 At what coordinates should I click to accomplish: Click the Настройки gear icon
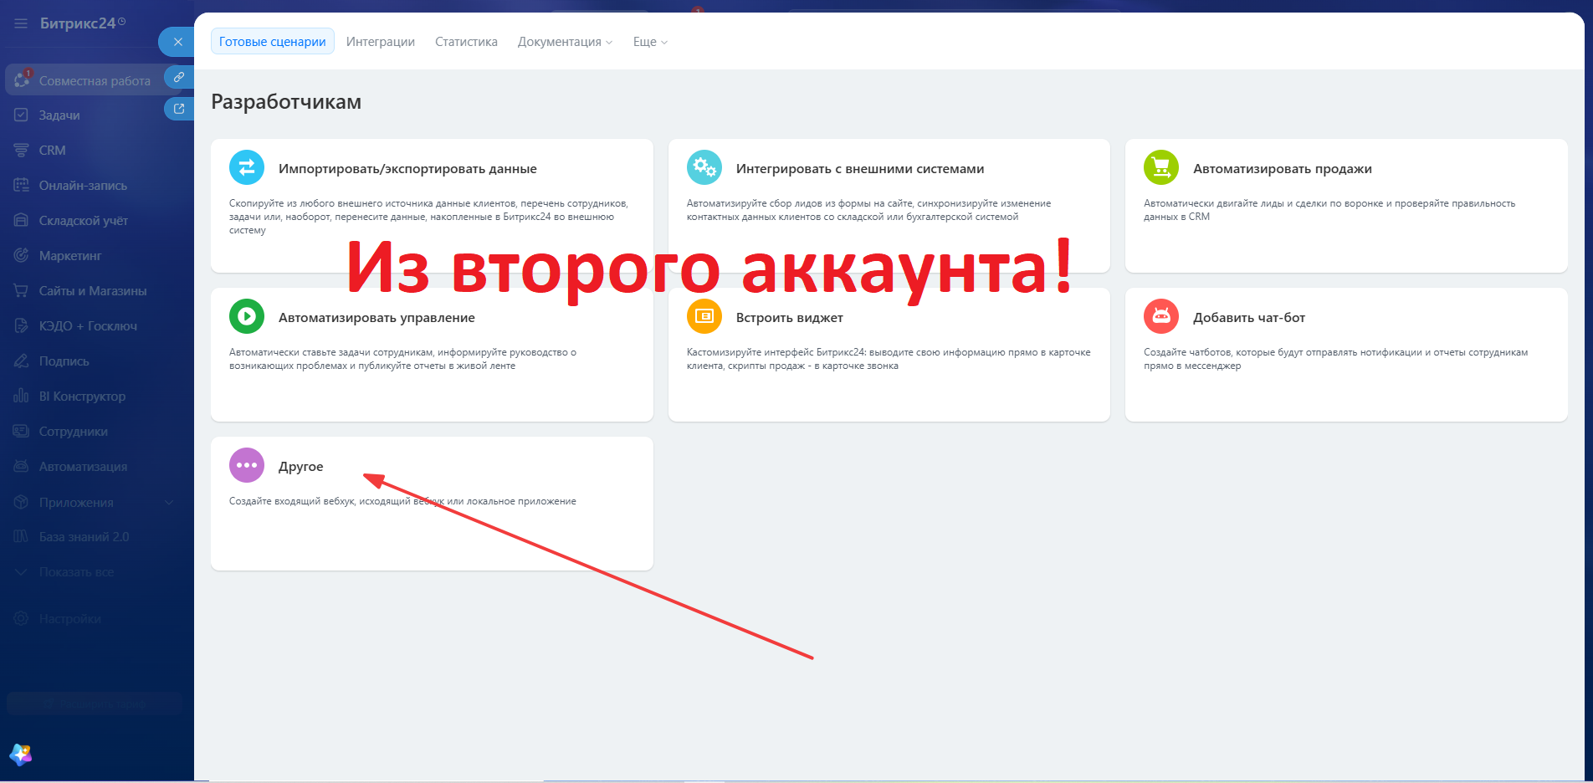(x=22, y=619)
